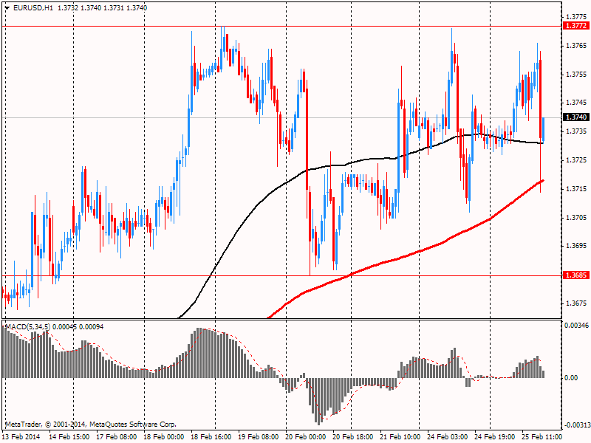Click the -0.00313 MACD scale value
The height and width of the screenshot is (443, 591).
pos(576,425)
